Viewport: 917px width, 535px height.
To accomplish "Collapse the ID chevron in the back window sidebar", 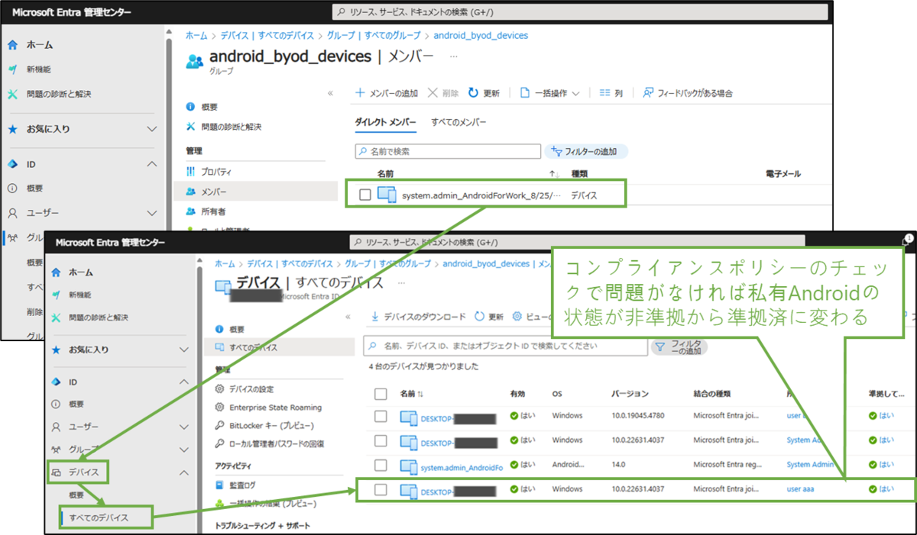I will coord(151,164).
